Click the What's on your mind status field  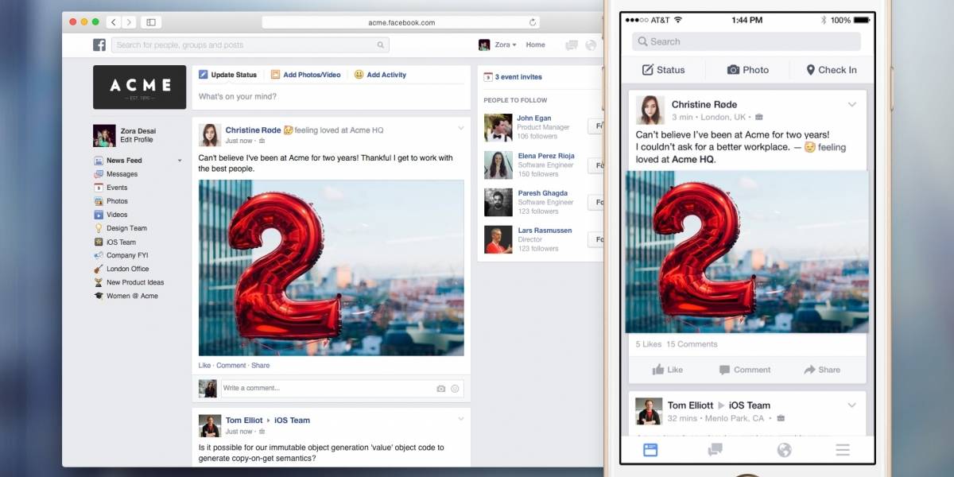pos(331,97)
